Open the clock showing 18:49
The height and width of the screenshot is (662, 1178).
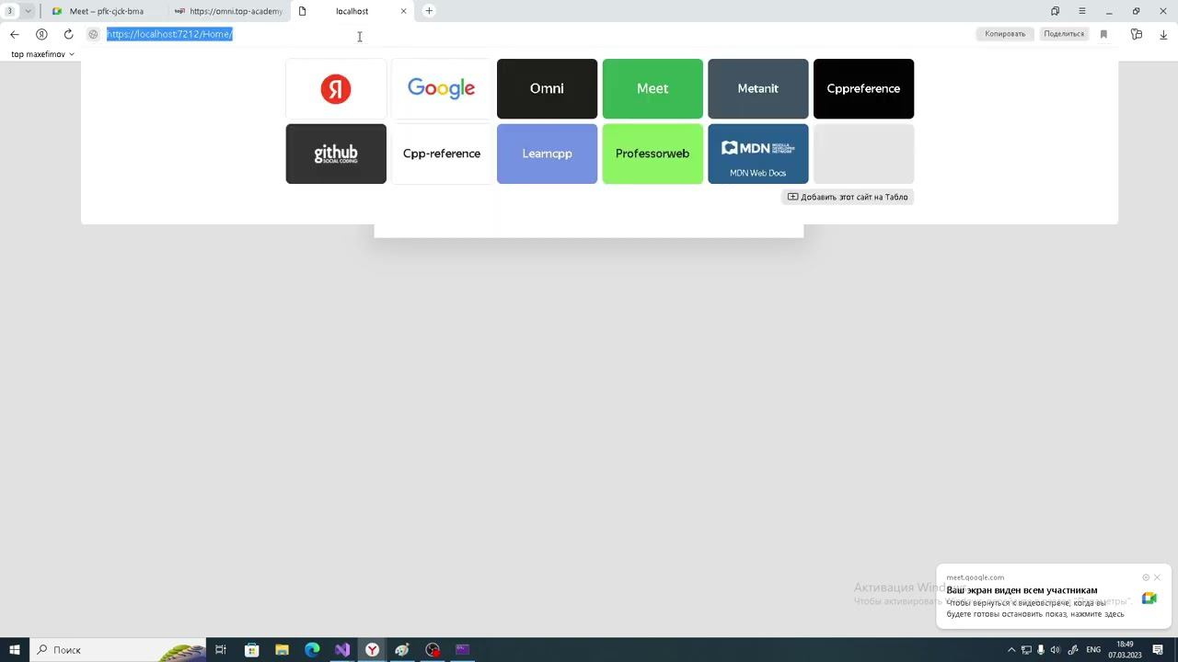point(1125,650)
